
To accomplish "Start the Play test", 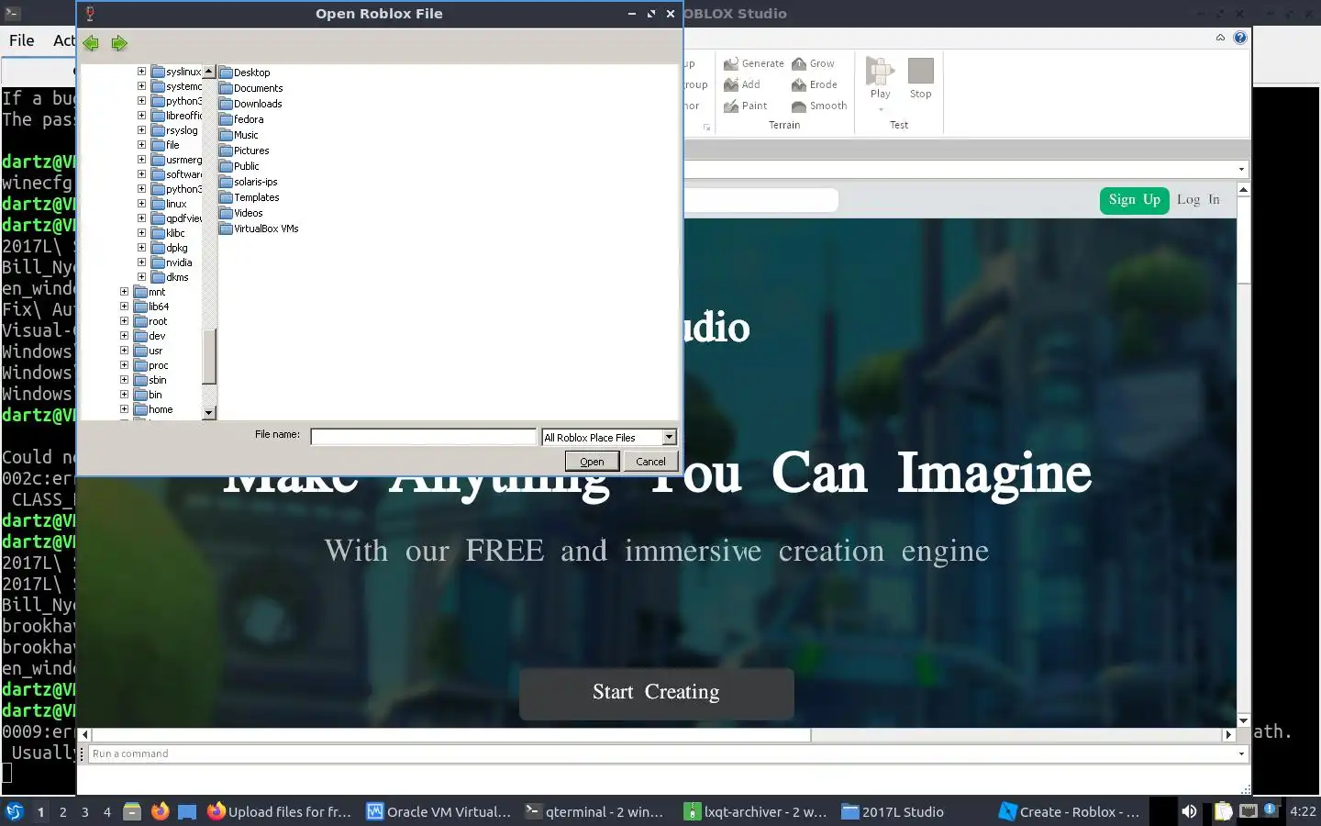I will [x=880, y=78].
